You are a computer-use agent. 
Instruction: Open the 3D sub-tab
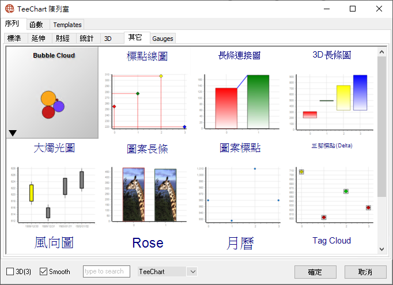click(112, 39)
